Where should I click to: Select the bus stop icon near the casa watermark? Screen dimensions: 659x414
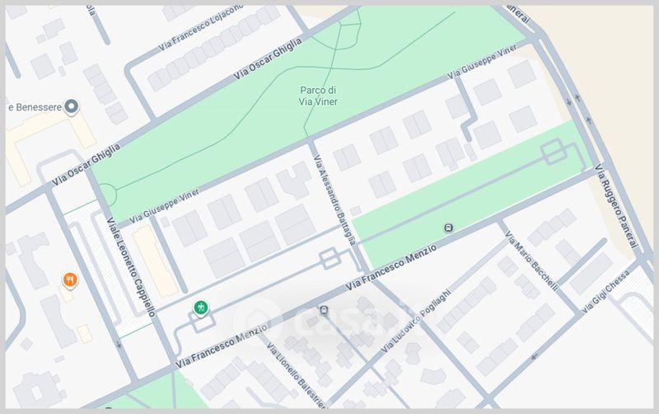(325, 311)
